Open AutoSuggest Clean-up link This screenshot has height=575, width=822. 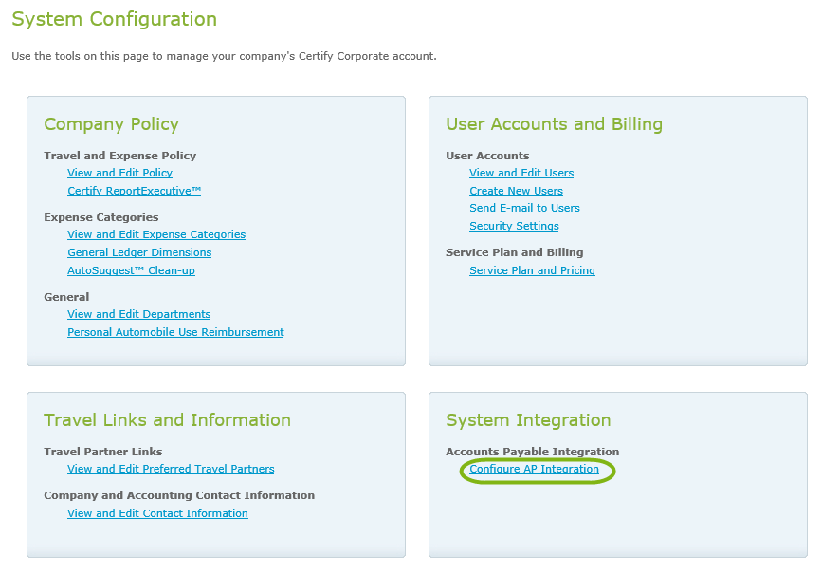131,270
